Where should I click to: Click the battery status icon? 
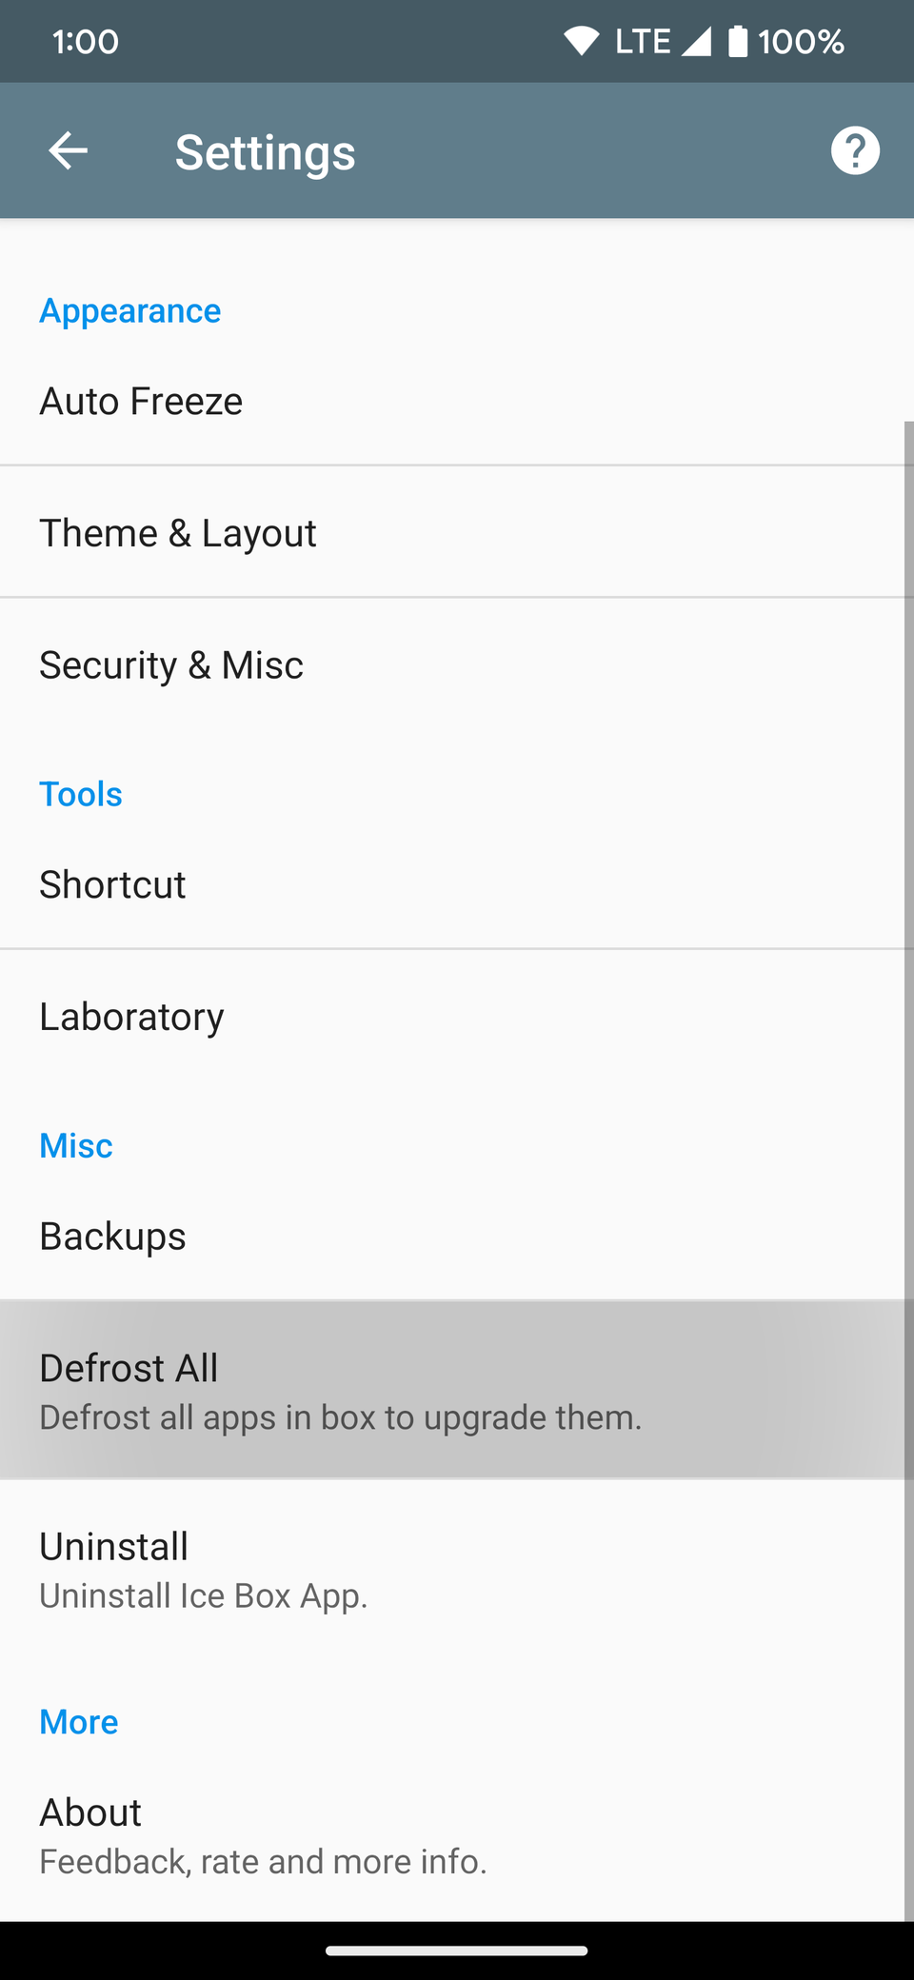point(736,40)
